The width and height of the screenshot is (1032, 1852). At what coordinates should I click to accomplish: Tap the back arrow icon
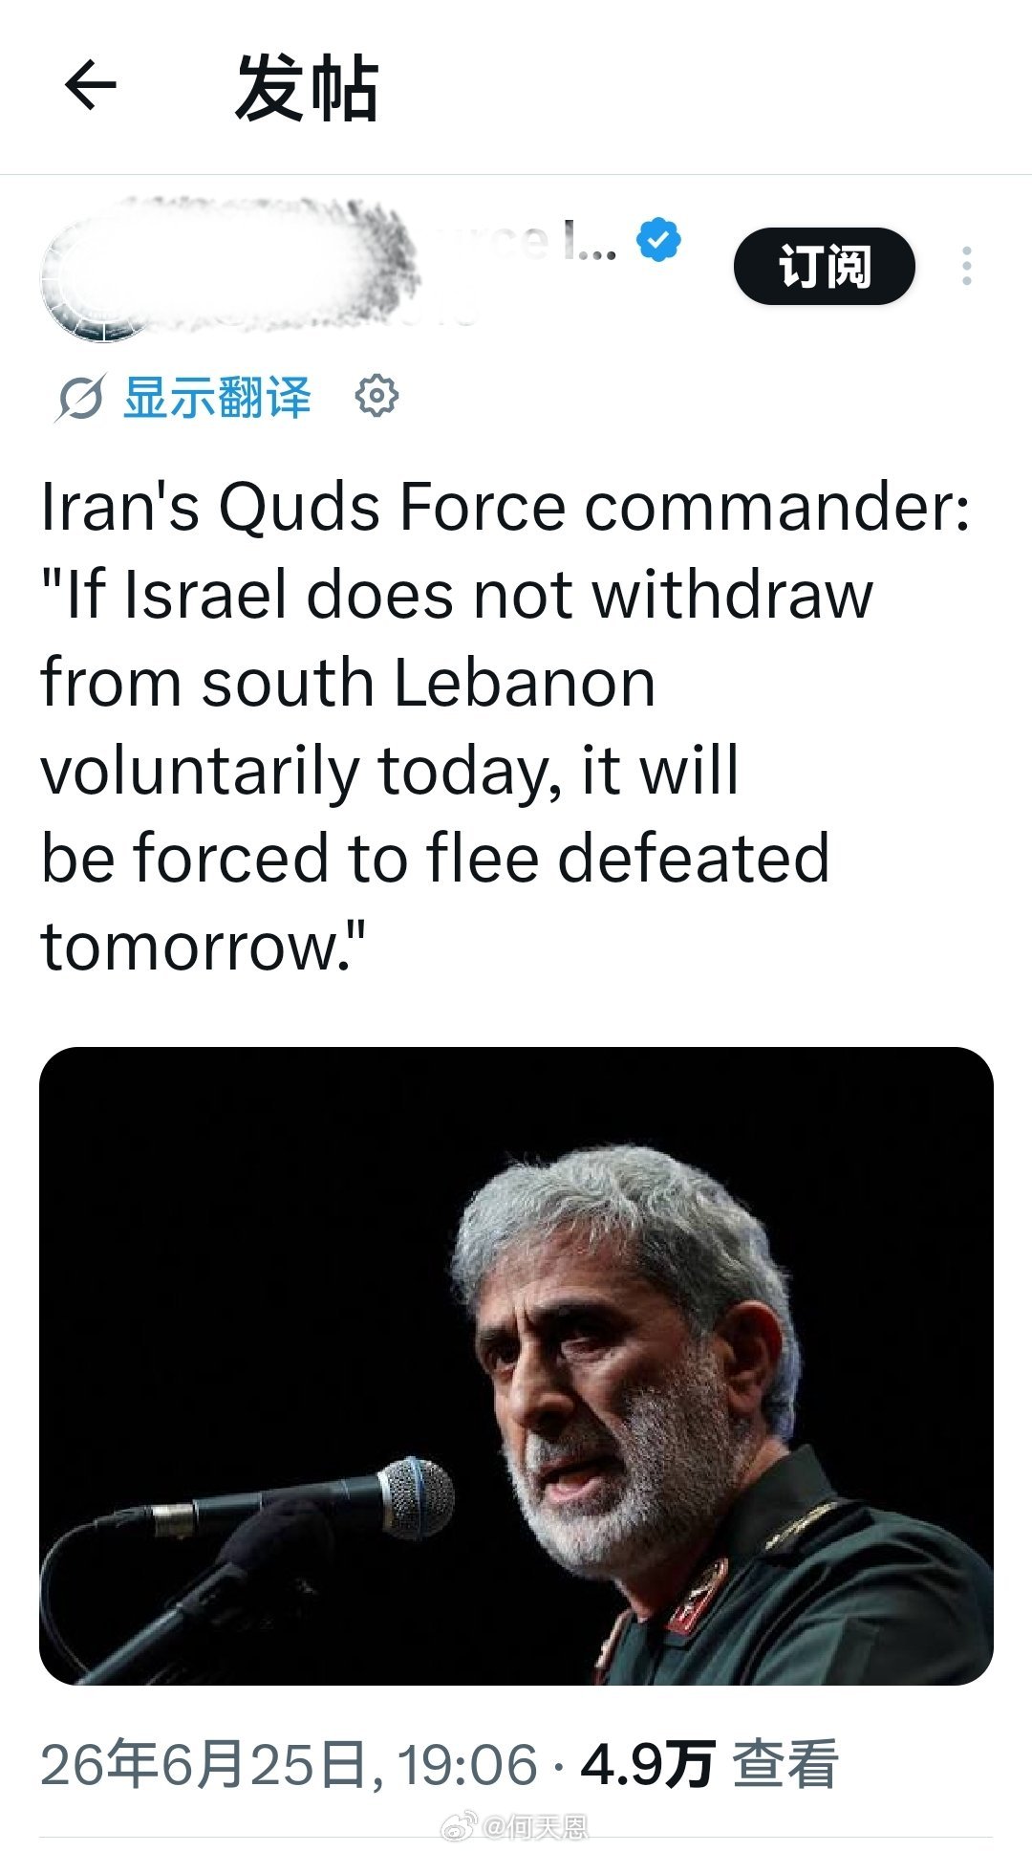pyautogui.click(x=91, y=85)
